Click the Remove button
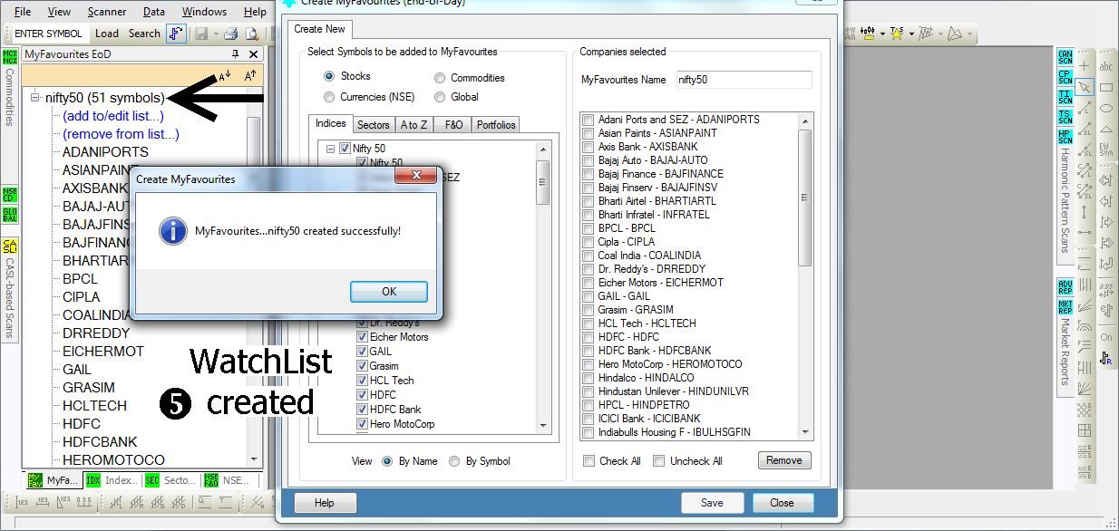1119x531 pixels. (x=784, y=460)
